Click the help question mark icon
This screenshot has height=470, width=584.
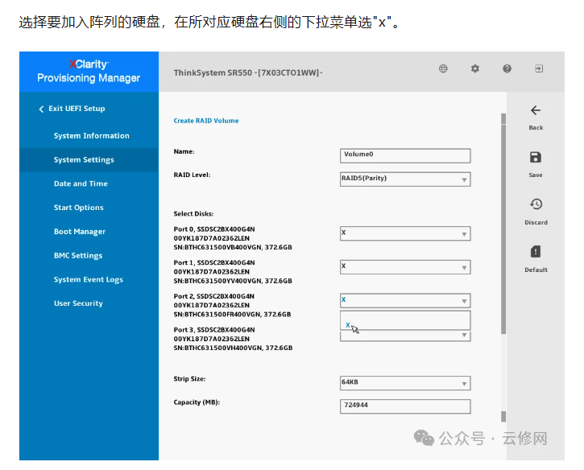pos(507,68)
